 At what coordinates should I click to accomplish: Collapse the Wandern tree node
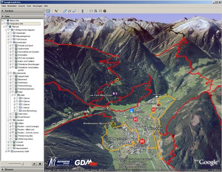pyautogui.click(x=8, y=120)
